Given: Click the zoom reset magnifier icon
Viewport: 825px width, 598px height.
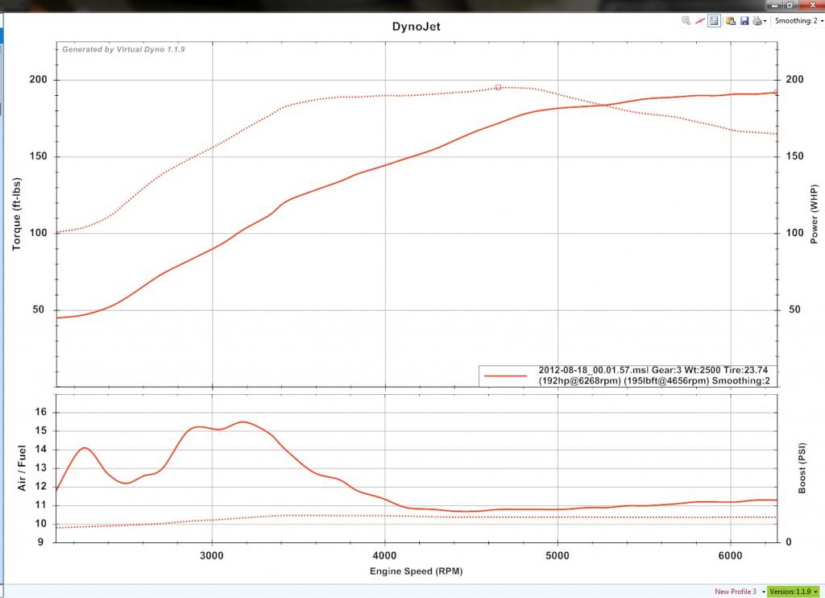Looking at the screenshot, I should 686,21.
